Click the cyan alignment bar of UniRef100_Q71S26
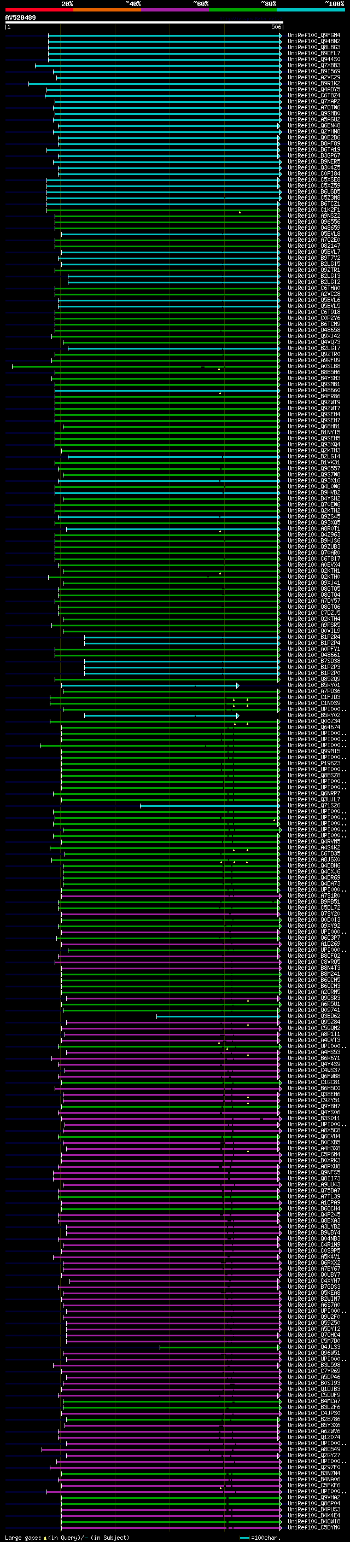This screenshot has height=1542, width=350. [210, 806]
